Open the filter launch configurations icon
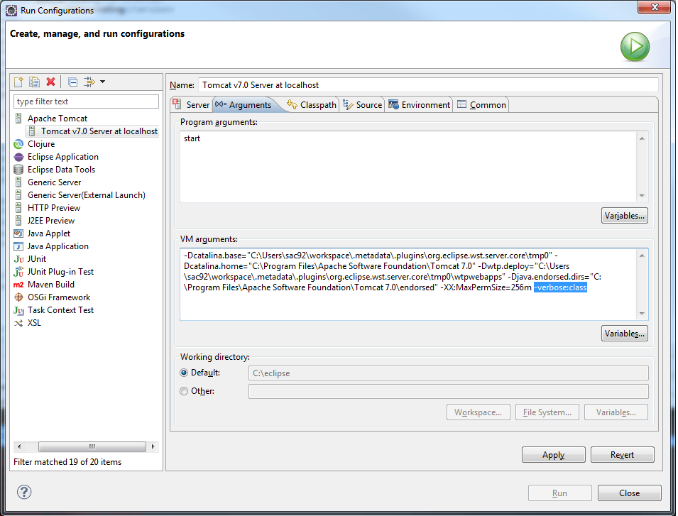678x516 pixels. tap(88, 82)
